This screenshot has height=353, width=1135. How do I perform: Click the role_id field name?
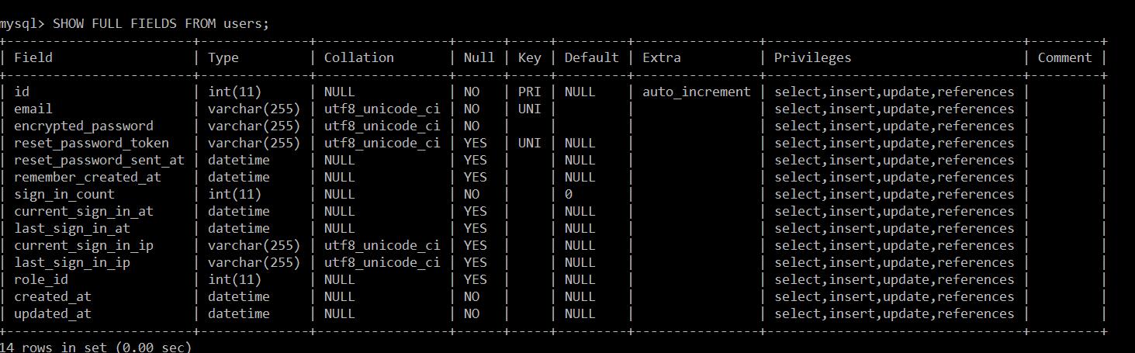41,279
